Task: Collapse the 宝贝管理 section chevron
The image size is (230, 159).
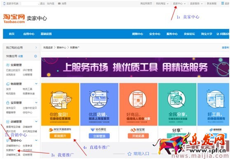Action: [36, 102]
